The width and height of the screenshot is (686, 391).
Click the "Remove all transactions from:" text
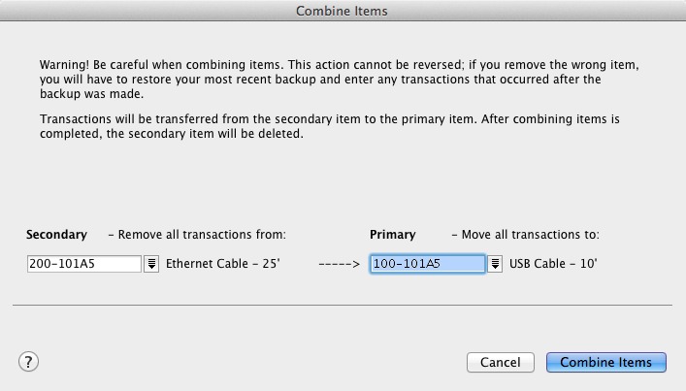pos(195,235)
